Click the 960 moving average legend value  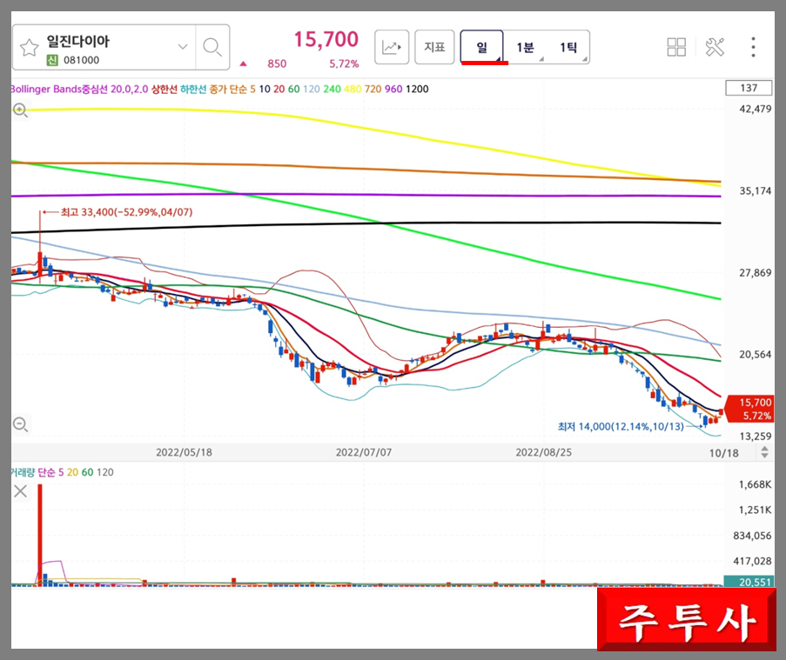(x=393, y=90)
